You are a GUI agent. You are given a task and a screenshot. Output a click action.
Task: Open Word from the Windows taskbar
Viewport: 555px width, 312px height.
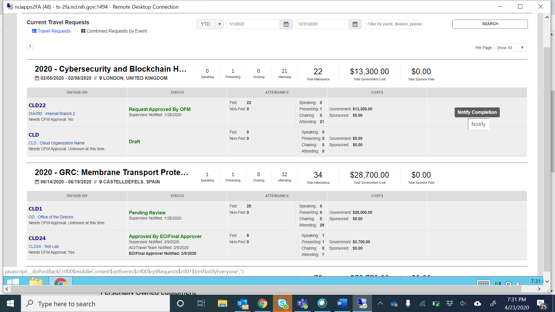342,303
